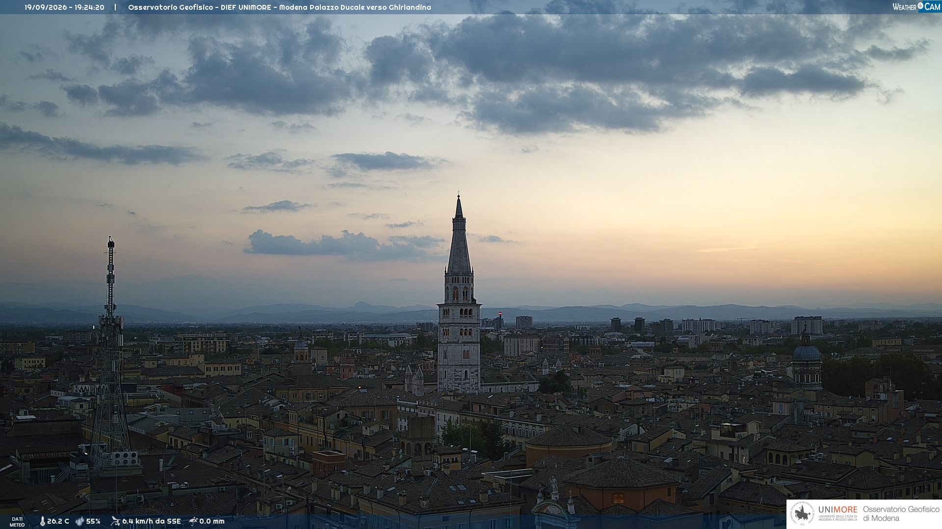Click the WeatherCam logo

916,7
